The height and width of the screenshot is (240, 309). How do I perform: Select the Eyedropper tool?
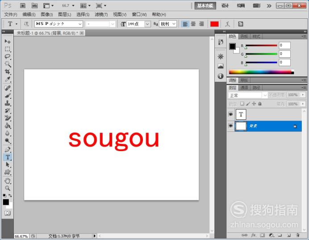pos(8,79)
